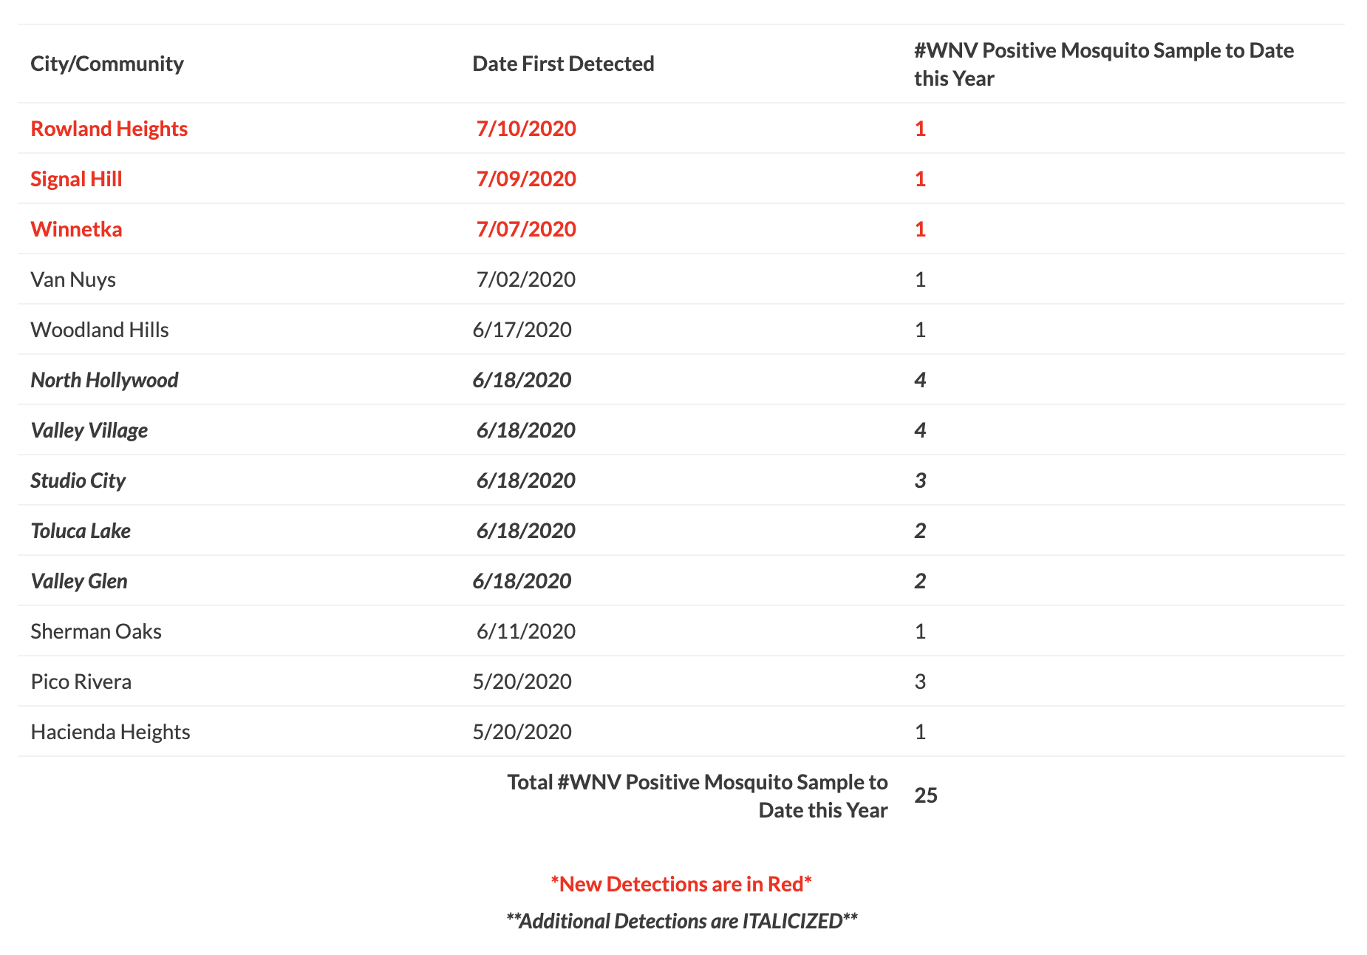1367x955 pixels.
Task: Click the Van Nuys row name
Action: tap(73, 279)
